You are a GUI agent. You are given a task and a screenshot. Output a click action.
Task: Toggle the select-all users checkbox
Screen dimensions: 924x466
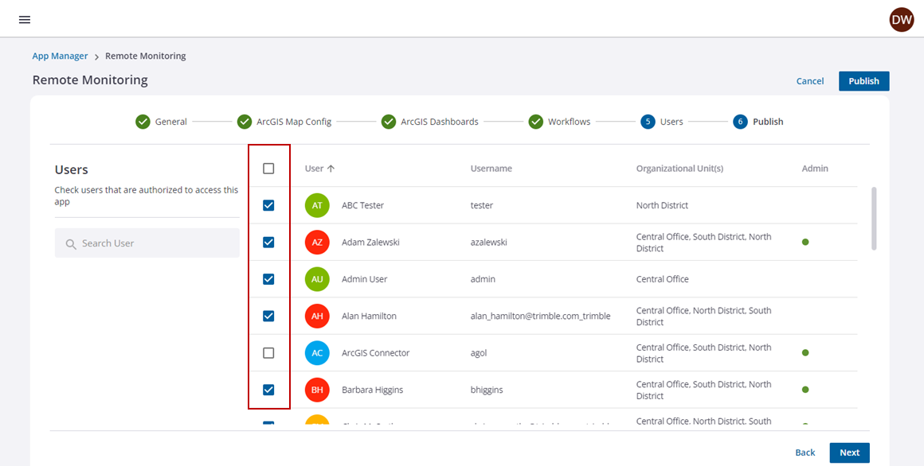(268, 169)
